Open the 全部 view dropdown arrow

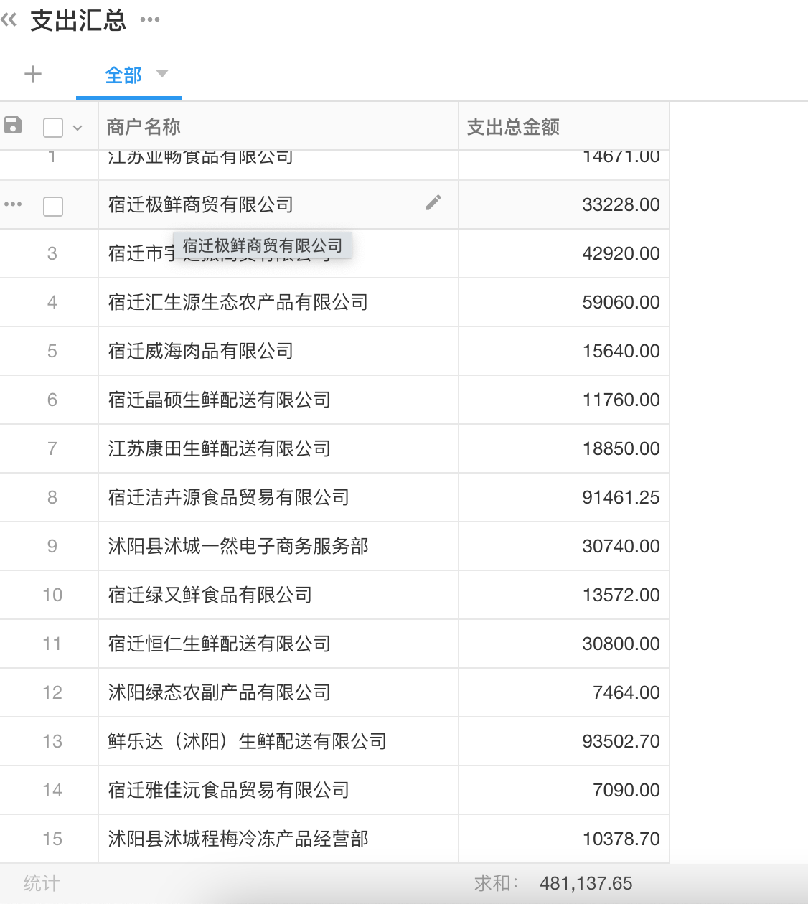(162, 74)
